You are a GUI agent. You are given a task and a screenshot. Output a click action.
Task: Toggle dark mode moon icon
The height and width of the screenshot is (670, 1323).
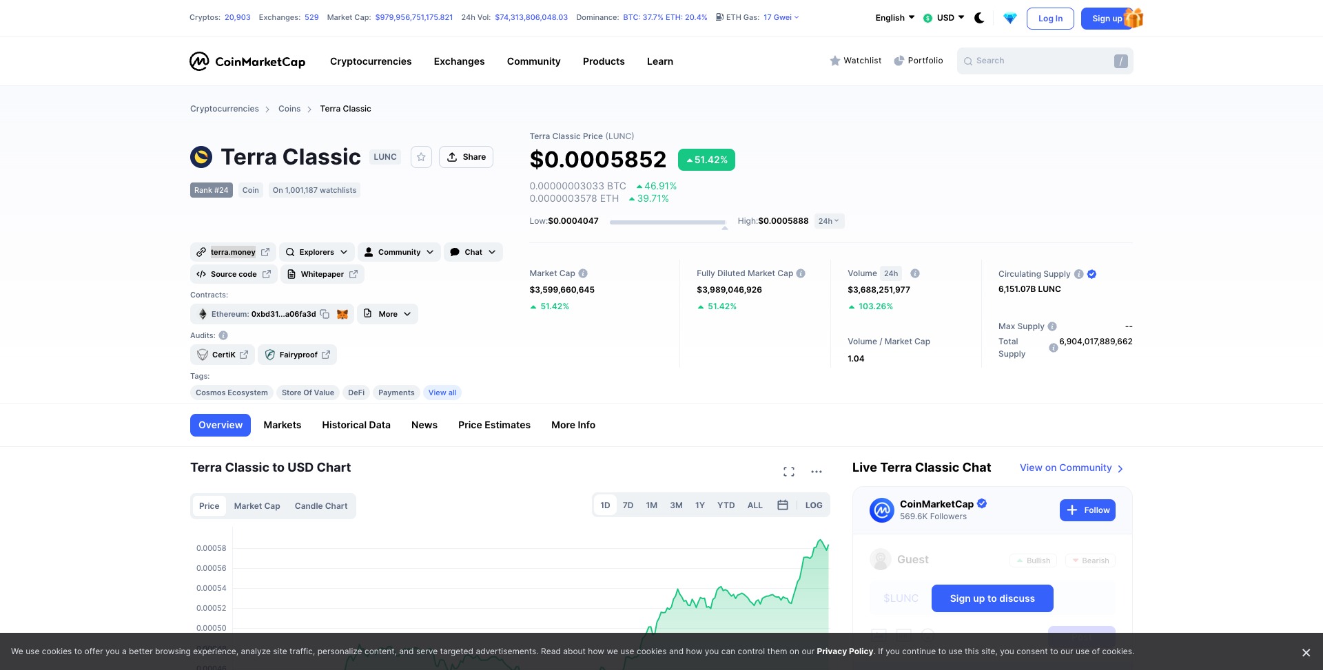[x=979, y=18]
